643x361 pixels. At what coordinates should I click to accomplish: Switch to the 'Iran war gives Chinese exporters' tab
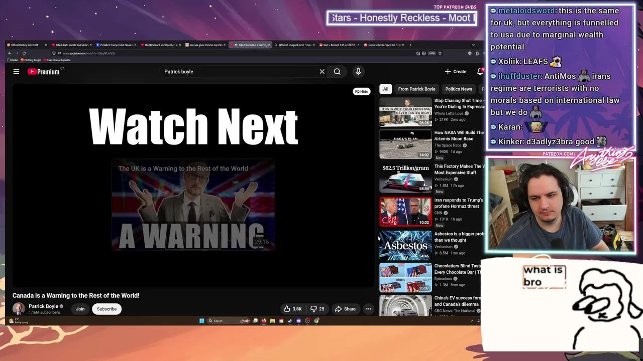point(205,45)
